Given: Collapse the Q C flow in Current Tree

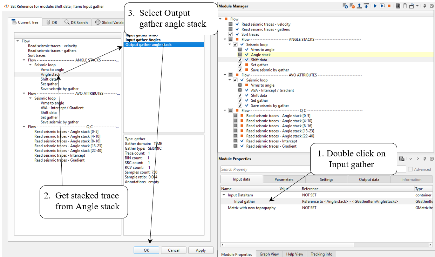Looking at the screenshot, I should coord(24,127).
